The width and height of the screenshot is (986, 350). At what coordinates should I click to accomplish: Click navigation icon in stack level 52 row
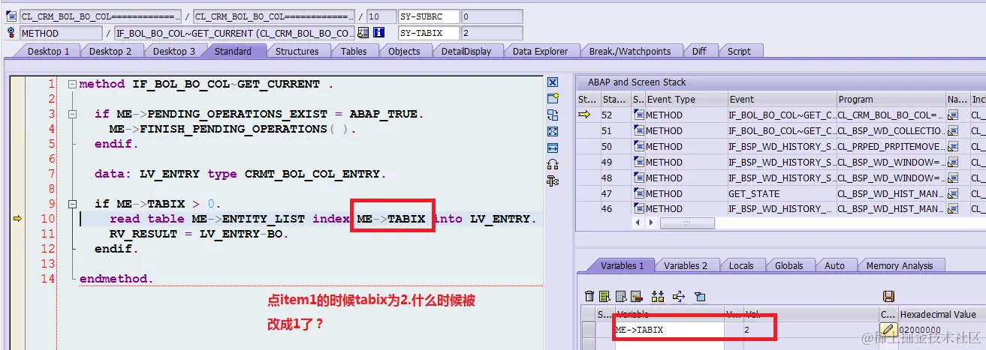pyautogui.click(x=953, y=115)
